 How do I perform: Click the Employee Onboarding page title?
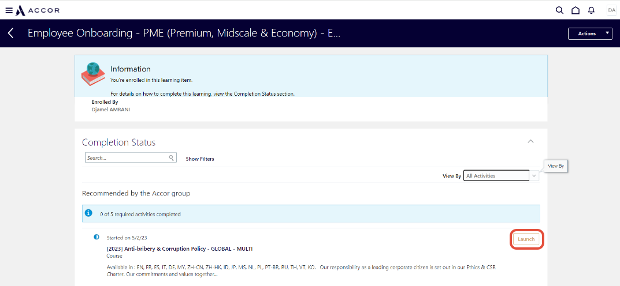(184, 33)
